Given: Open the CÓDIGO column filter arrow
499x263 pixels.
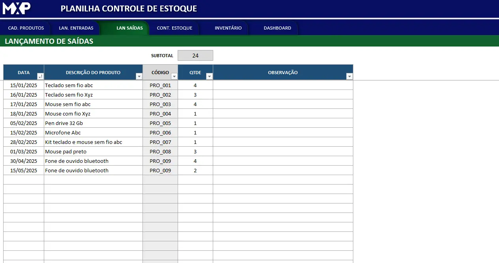Looking at the screenshot, I should (174, 76).
